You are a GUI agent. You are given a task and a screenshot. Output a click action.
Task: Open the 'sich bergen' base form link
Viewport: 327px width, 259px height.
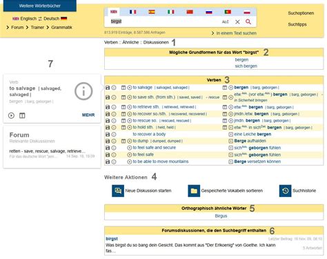tap(246, 66)
